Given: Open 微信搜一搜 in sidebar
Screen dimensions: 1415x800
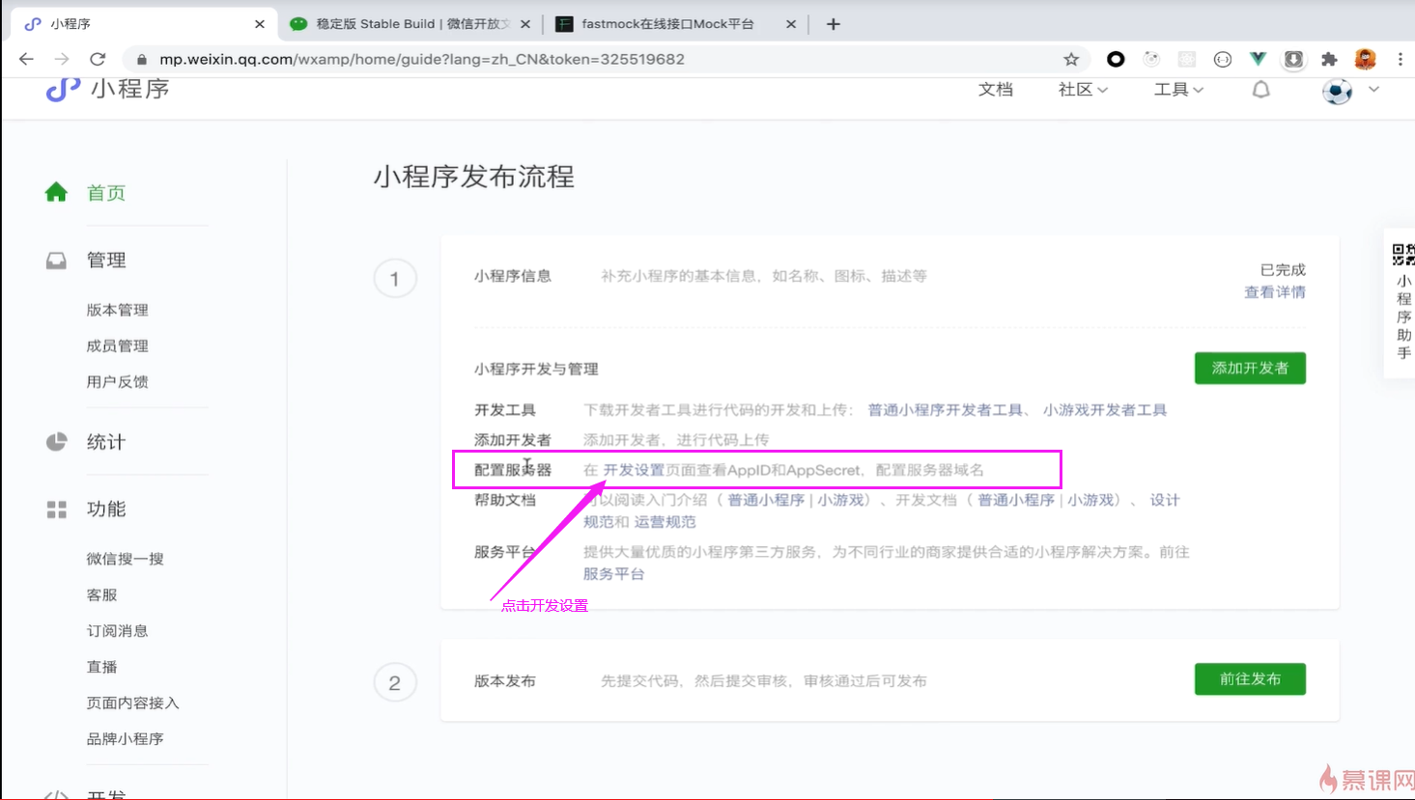Looking at the screenshot, I should pyautogui.click(x=125, y=559).
